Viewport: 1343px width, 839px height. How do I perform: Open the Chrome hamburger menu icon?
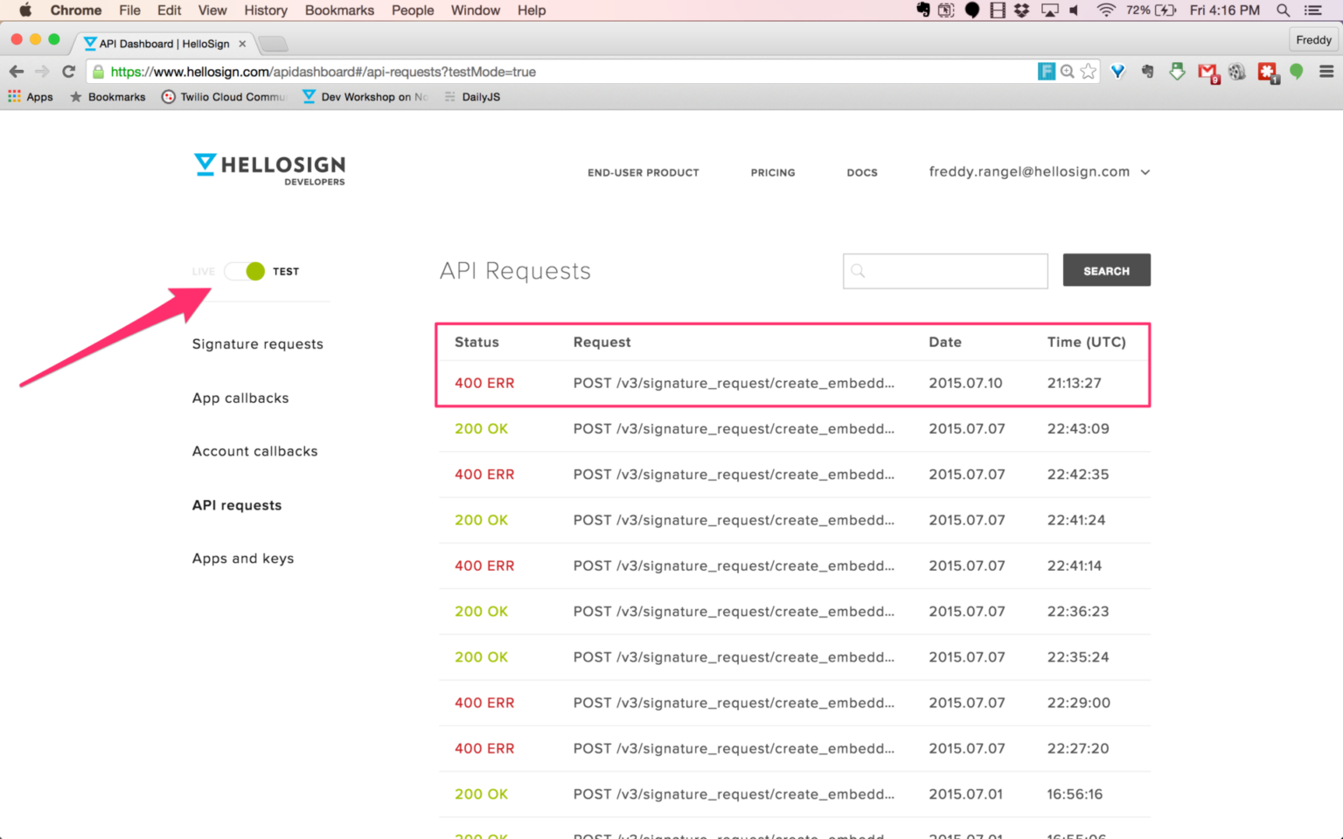pos(1326,72)
